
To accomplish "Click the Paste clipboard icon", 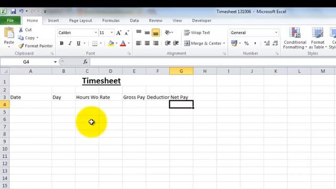I will point(9,33).
